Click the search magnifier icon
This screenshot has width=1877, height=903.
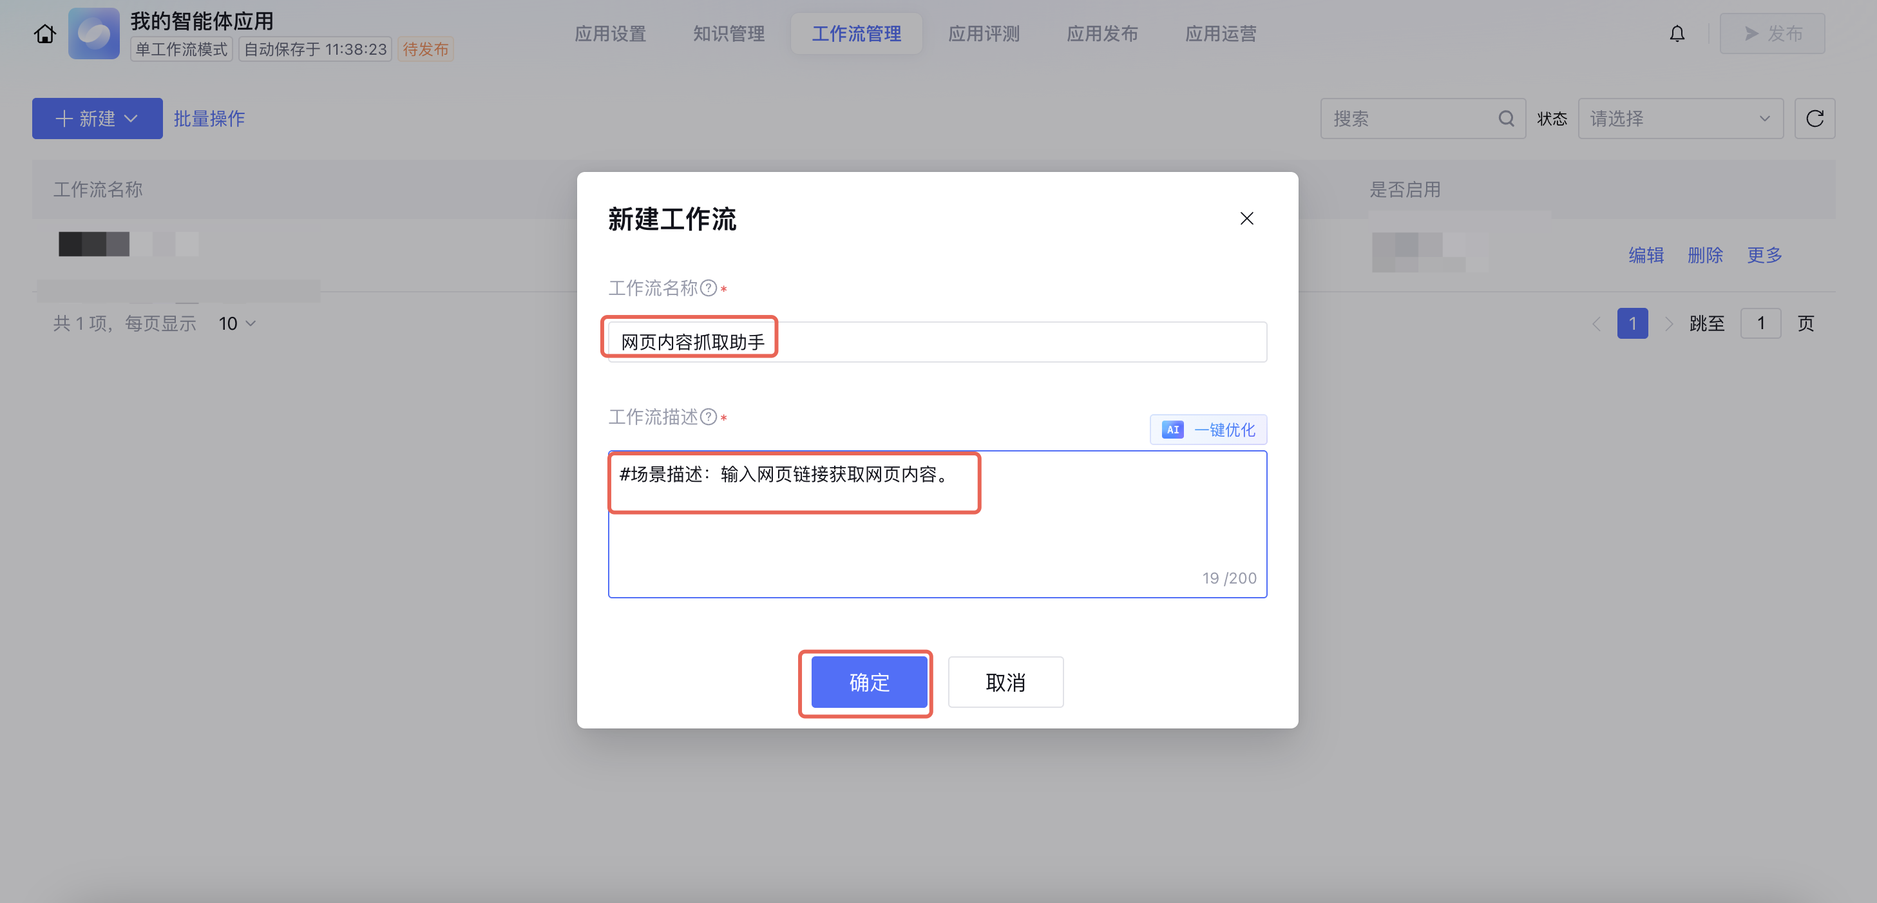1506,118
